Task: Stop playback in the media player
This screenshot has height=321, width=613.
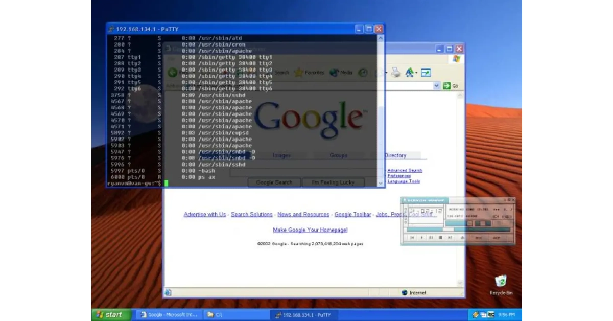Action: click(x=440, y=238)
